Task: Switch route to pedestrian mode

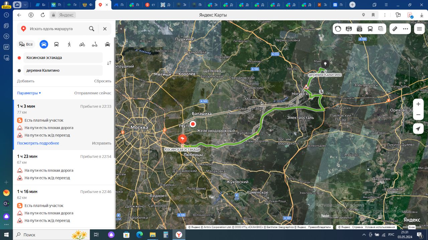Action: point(69,44)
